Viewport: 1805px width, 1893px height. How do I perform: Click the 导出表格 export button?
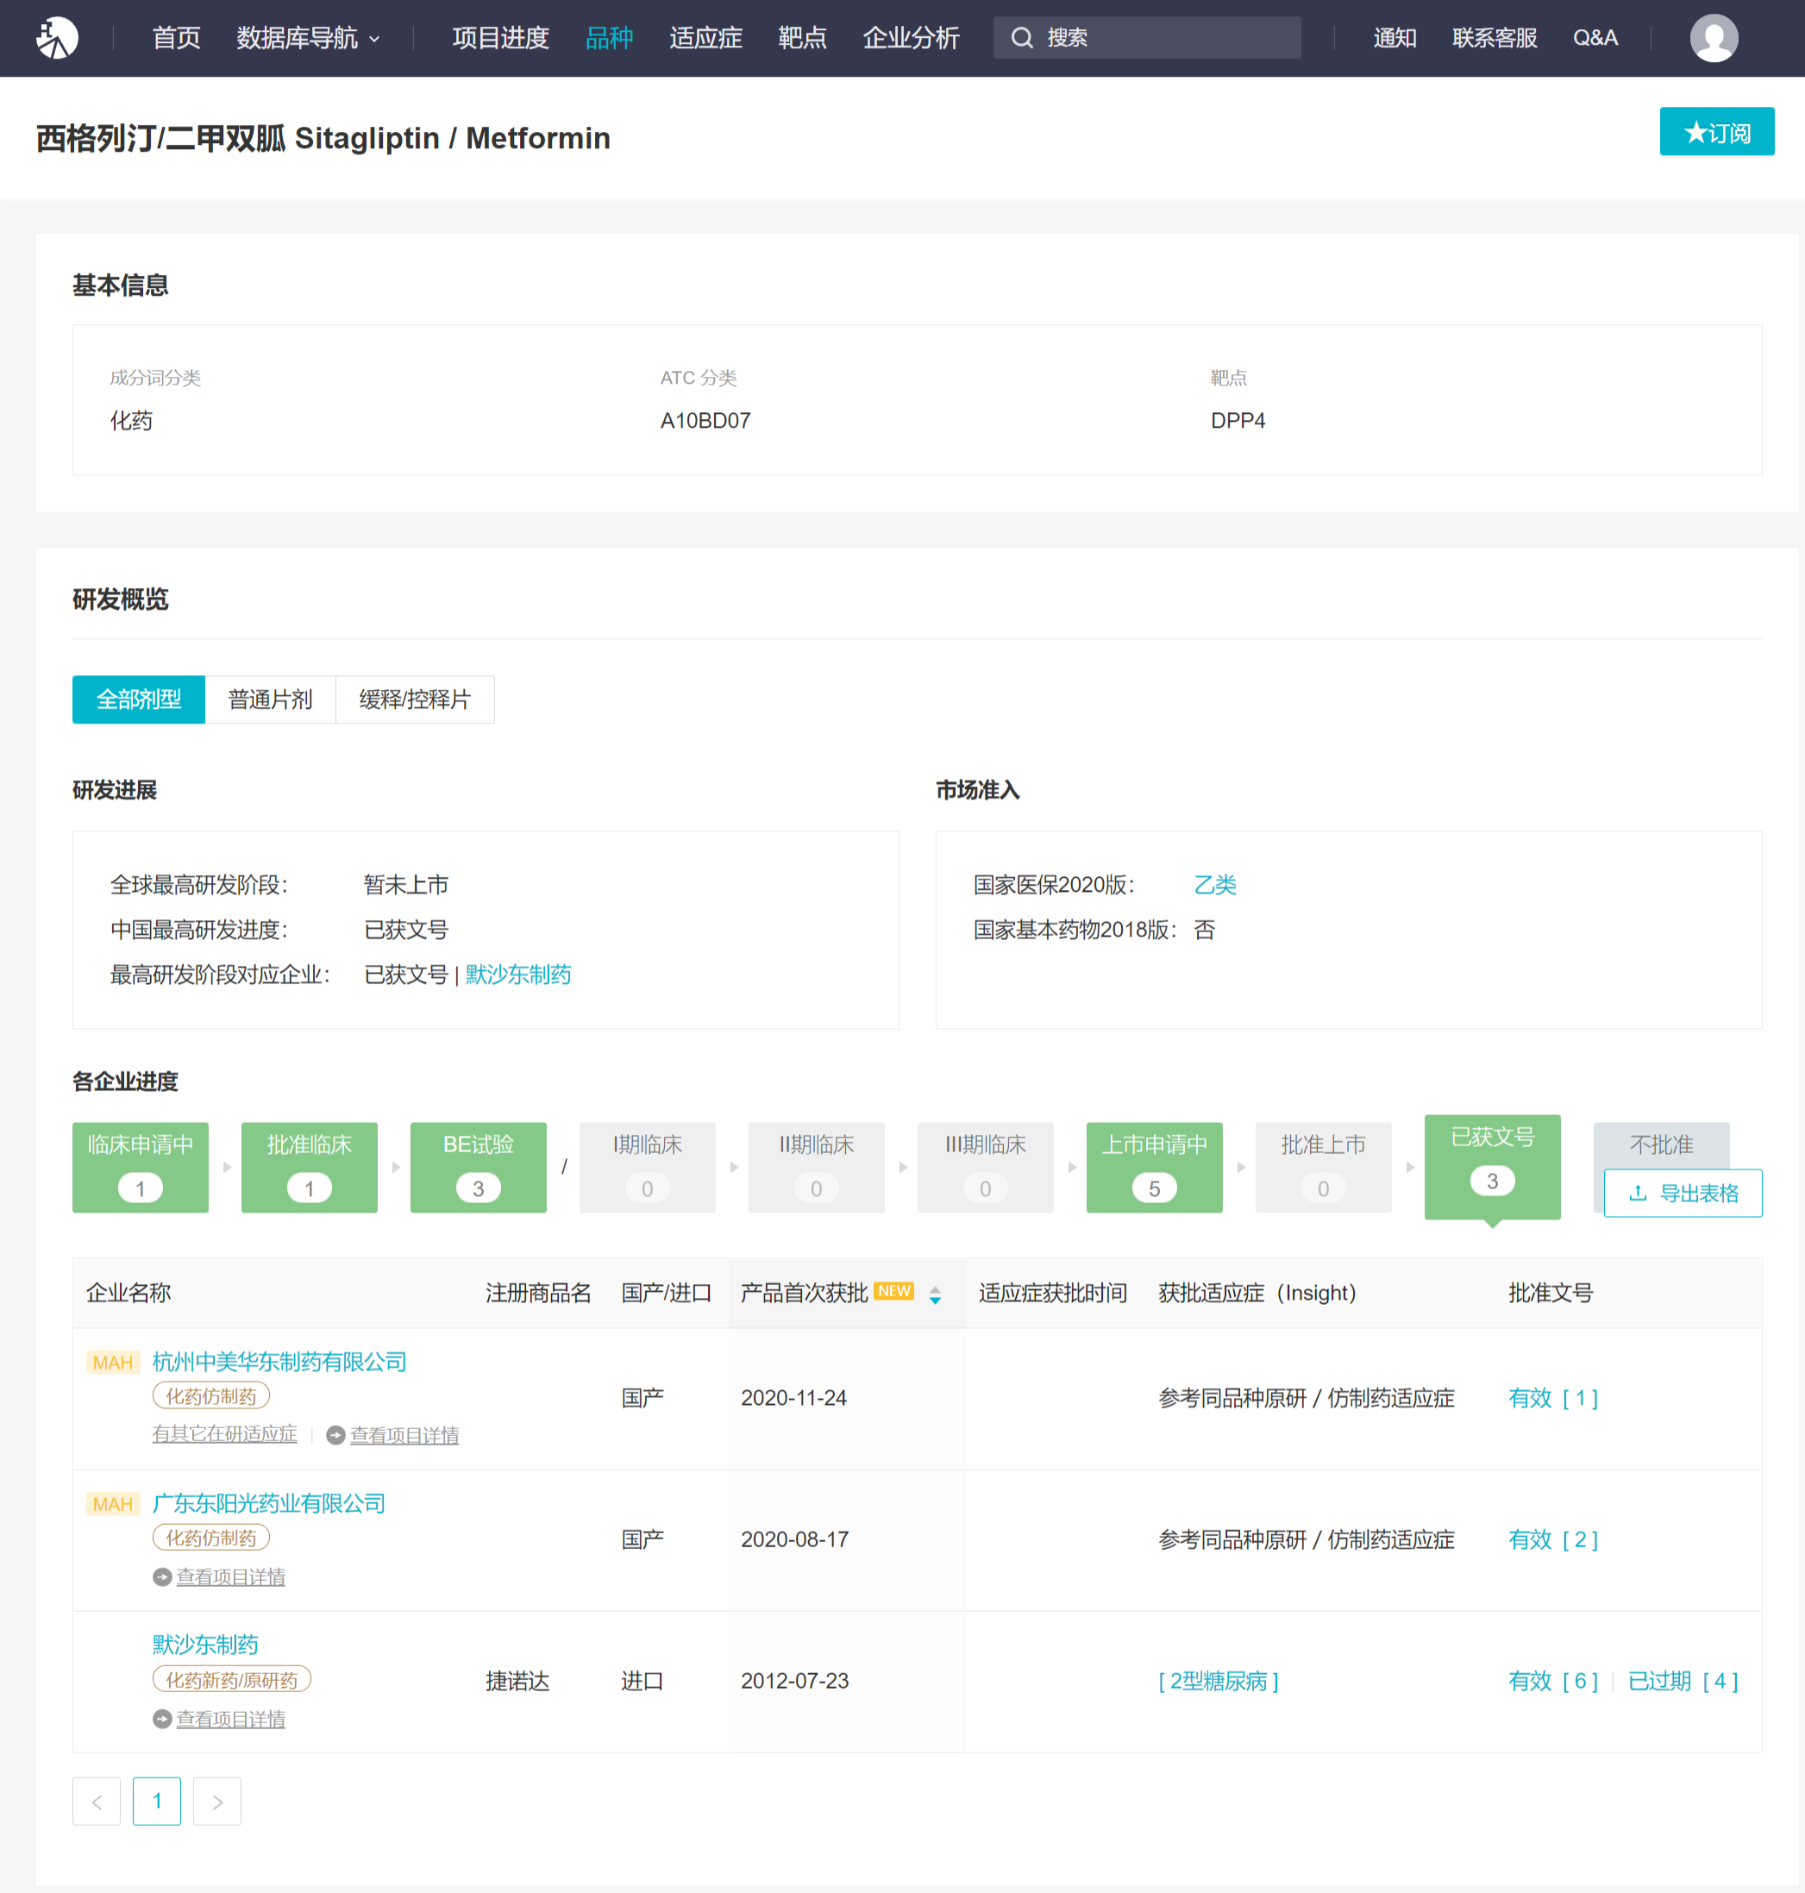[1683, 1193]
